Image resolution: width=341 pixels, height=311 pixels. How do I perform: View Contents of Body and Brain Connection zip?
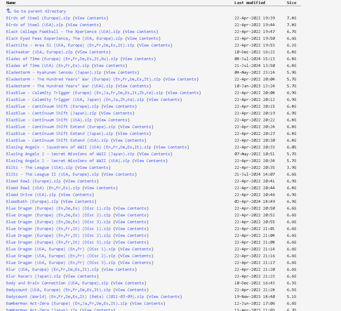click(129, 283)
